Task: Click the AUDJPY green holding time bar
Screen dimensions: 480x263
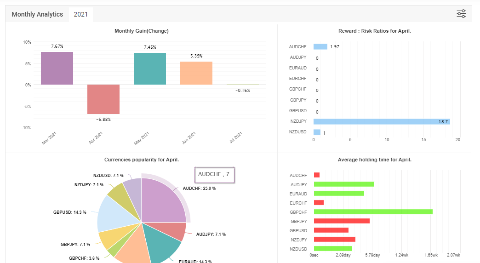Action: click(x=344, y=184)
